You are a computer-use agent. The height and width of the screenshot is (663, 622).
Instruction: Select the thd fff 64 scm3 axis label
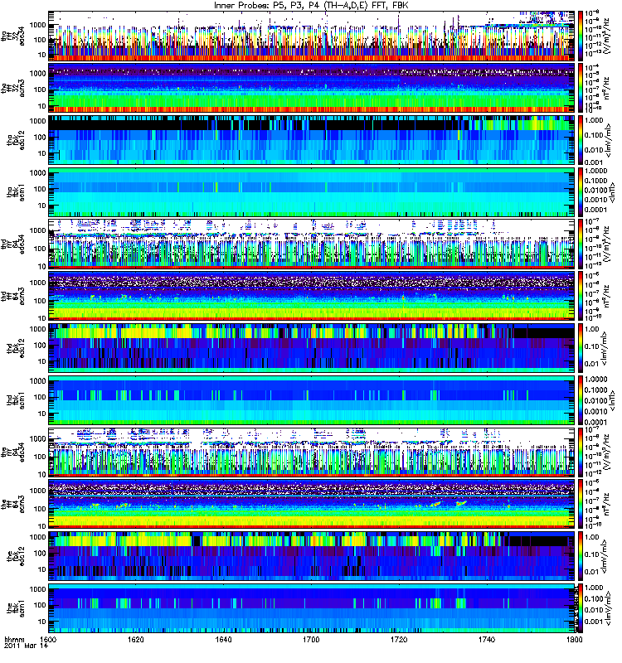pyautogui.click(x=13, y=297)
